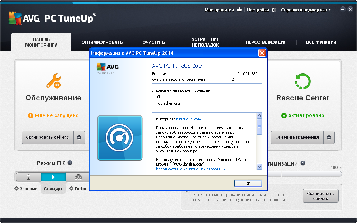Open the Настройки link in header
The height and width of the screenshot is (223, 357).
(258, 10)
